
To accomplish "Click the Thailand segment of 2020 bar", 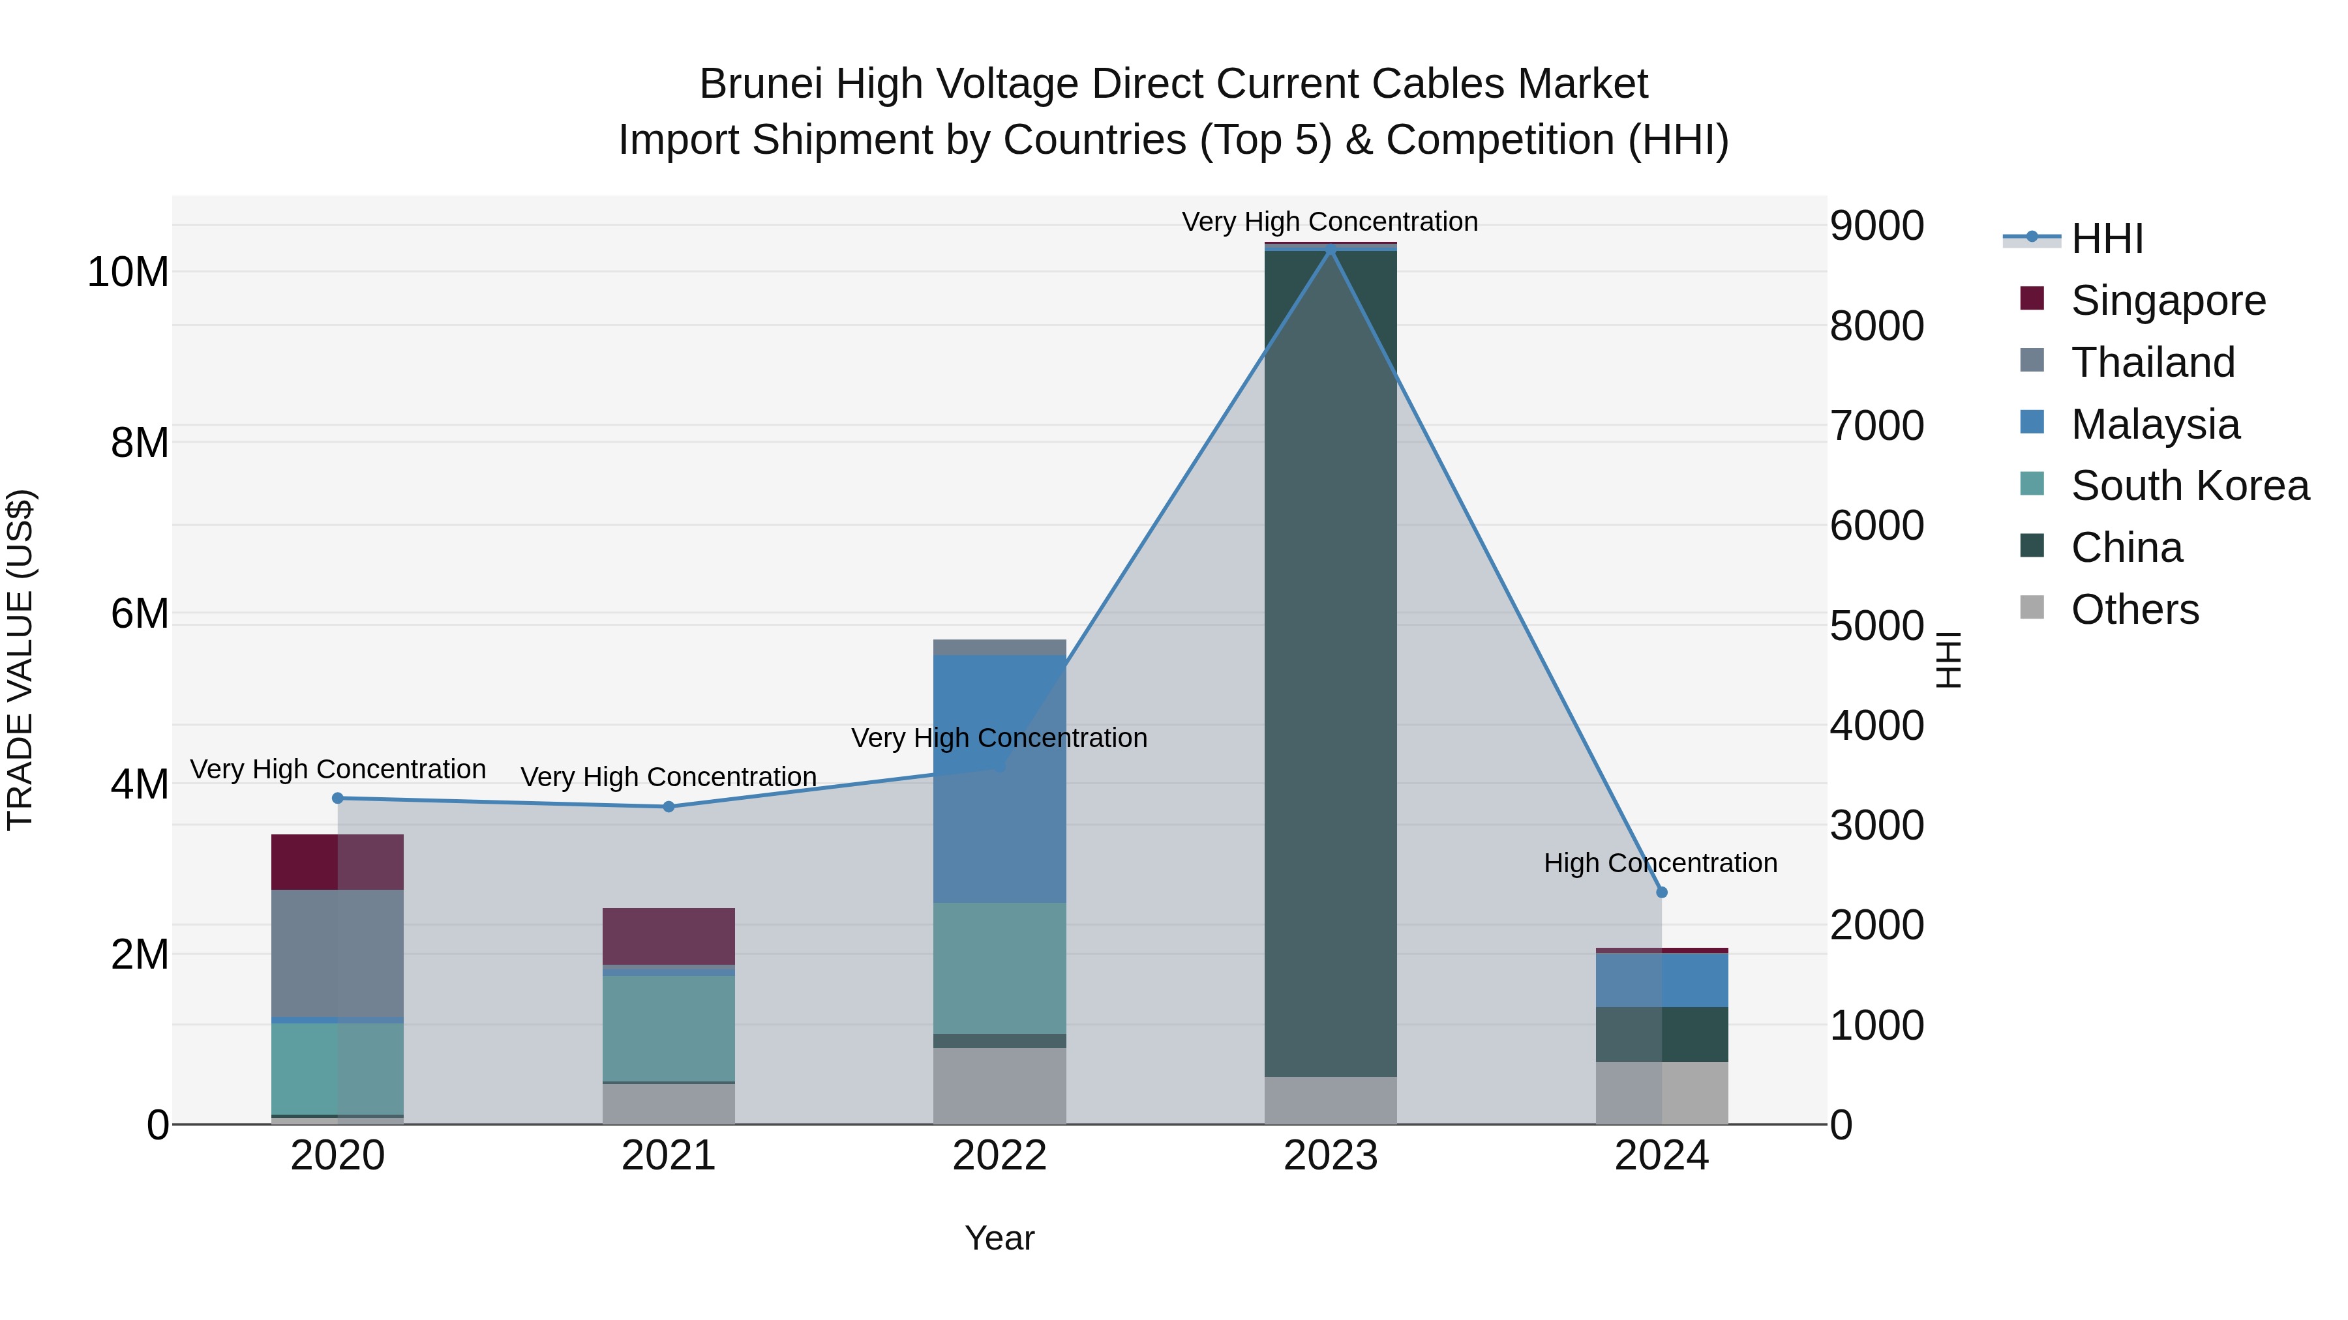I will point(338,953).
